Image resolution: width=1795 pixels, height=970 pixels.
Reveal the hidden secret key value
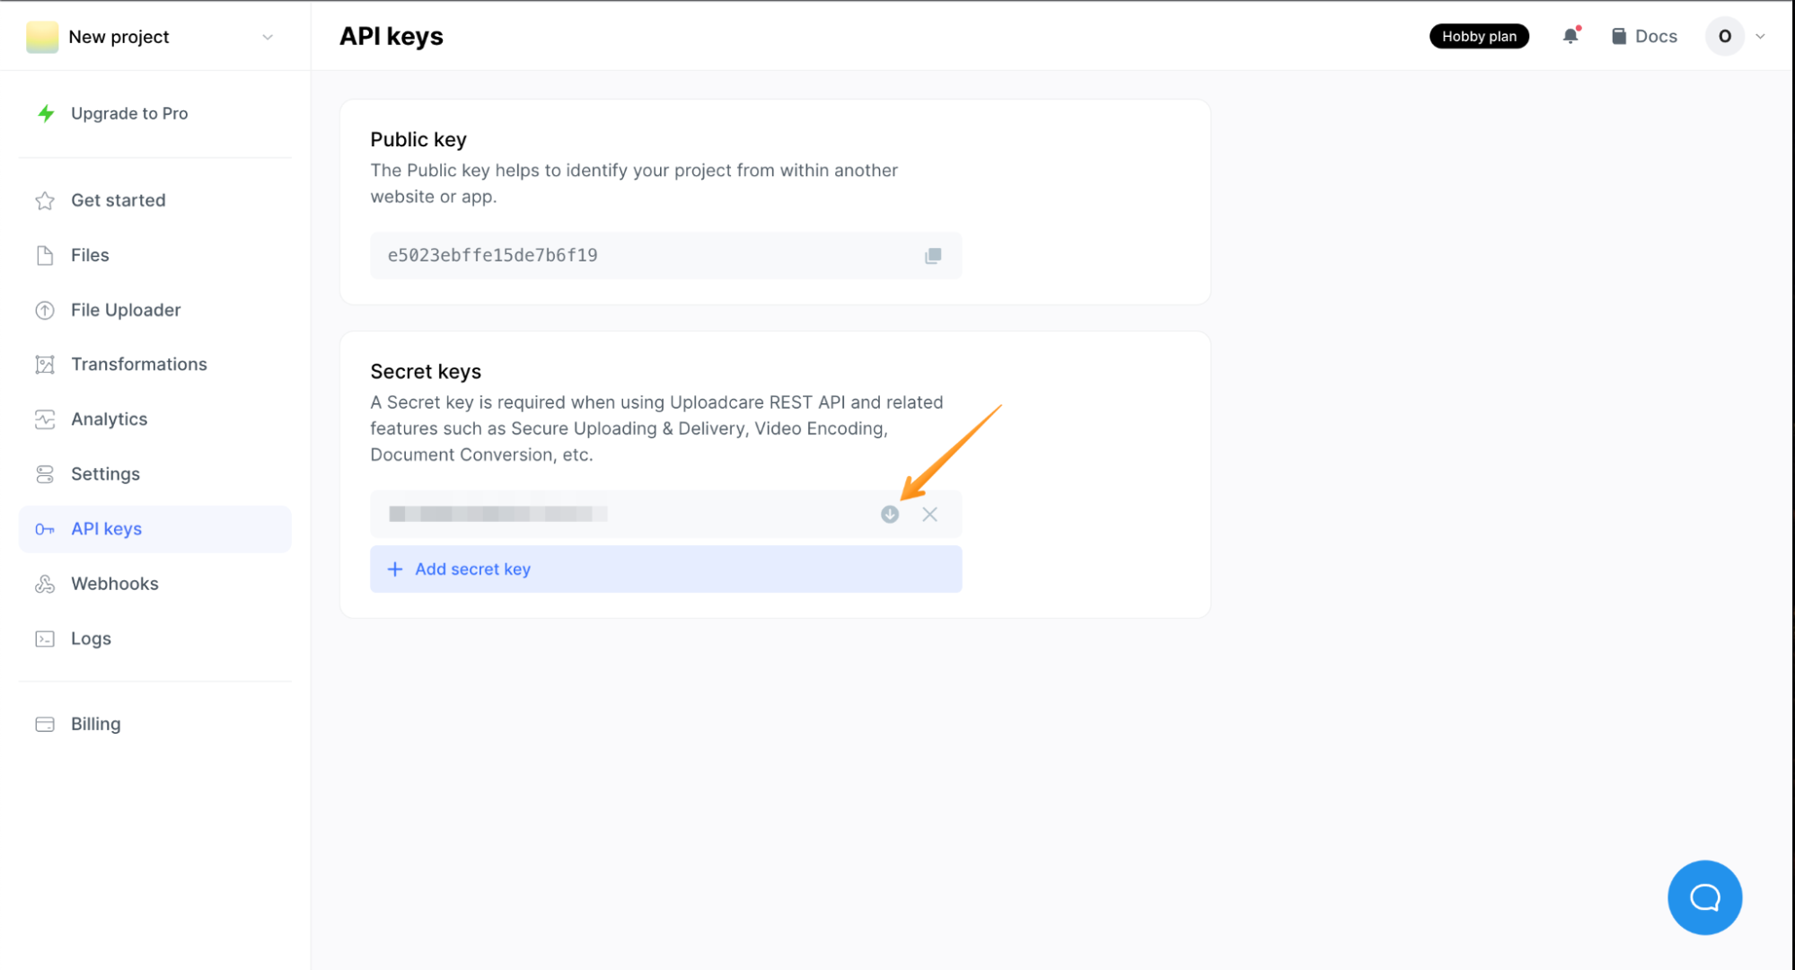click(x=890, y=514)
